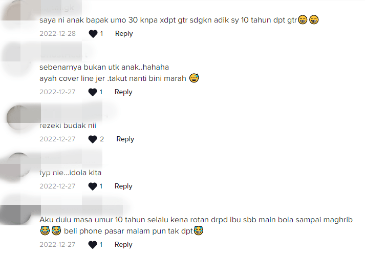The image size is (365, 254).
Task: Select the 2022-12-28 comment date
Action: click(x=57, y=34)
